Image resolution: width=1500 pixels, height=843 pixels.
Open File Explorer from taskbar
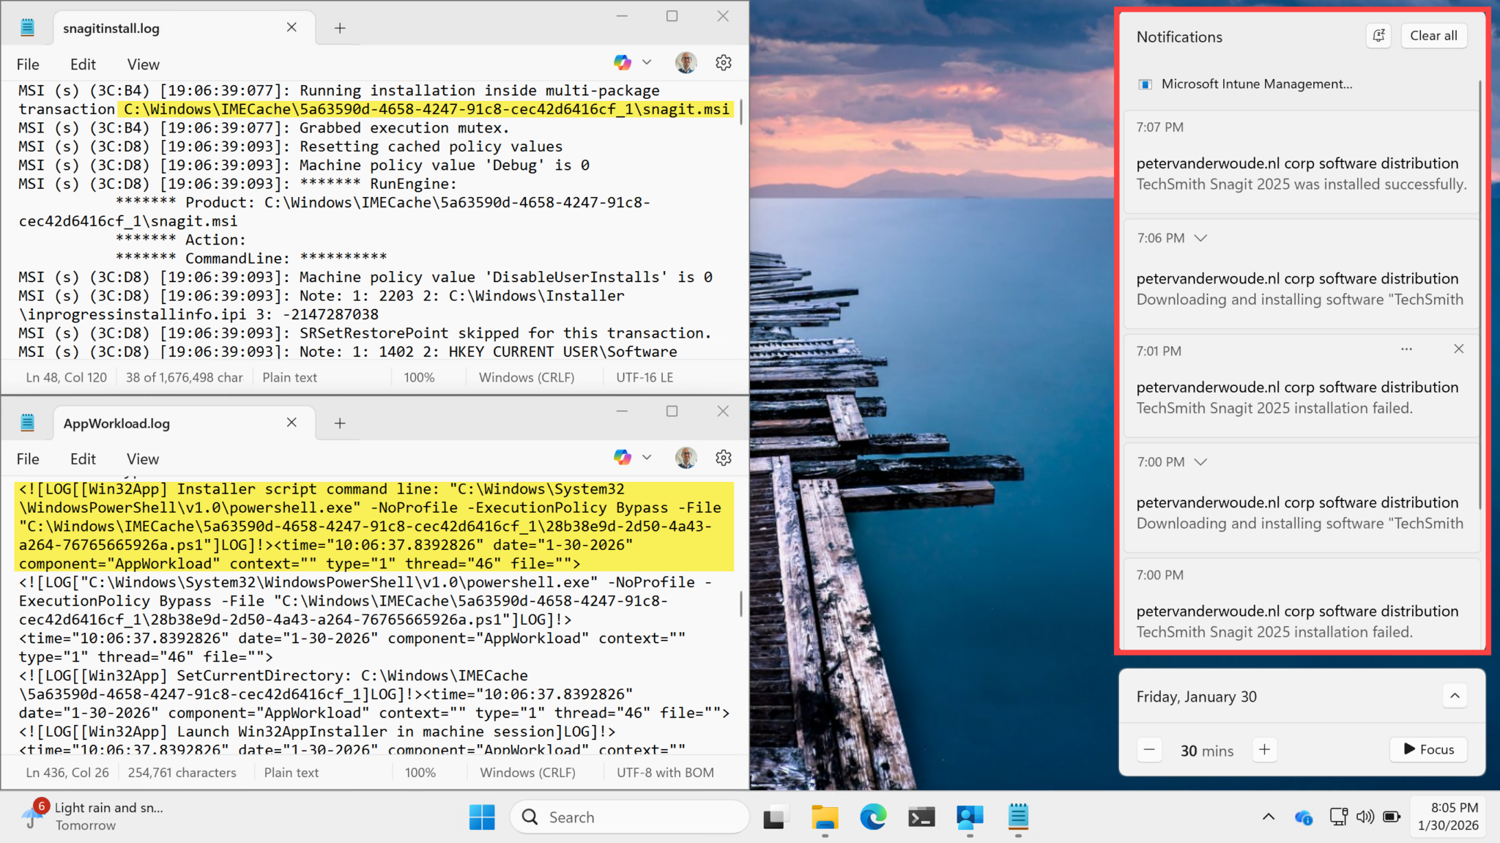824,817
